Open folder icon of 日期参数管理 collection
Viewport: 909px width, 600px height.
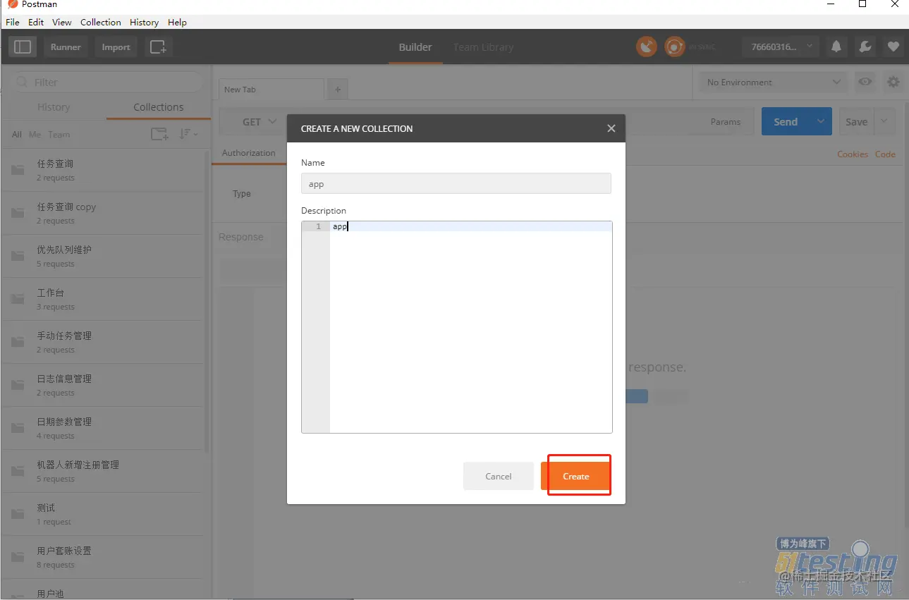pyautogui.click(x=18, y=428)
